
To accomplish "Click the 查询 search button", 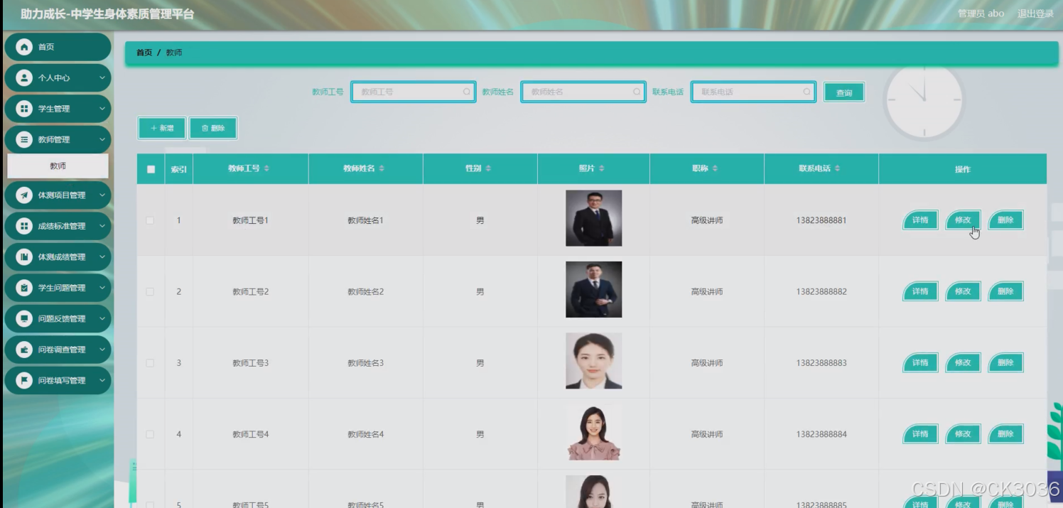I will coord(844,92).
